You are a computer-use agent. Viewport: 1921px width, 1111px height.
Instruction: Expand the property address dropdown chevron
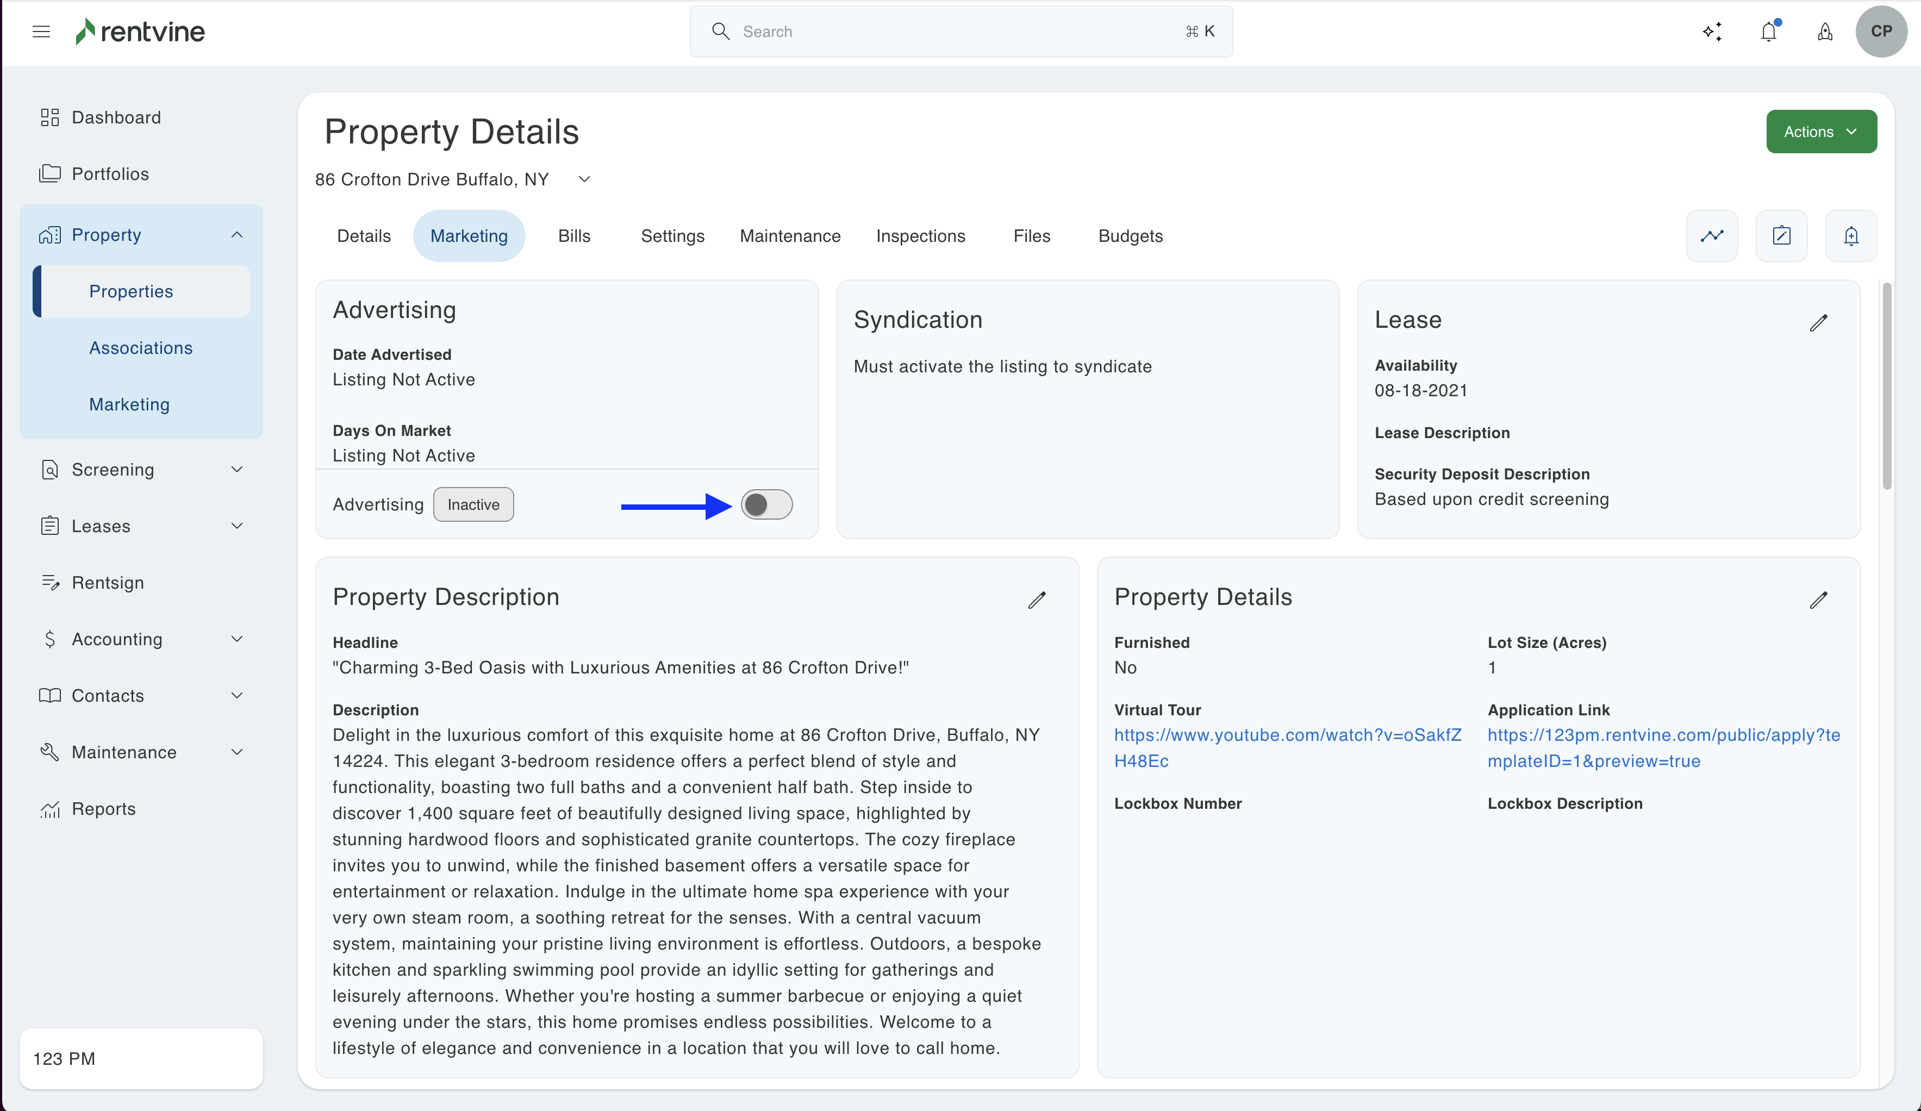pyautogui.click(x=585, y=179)
